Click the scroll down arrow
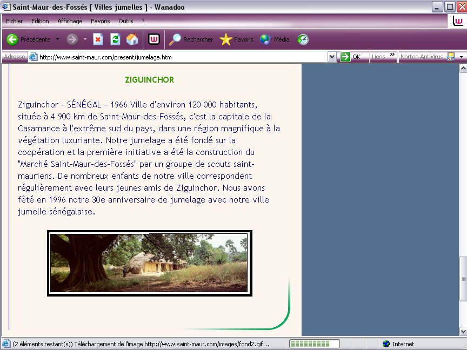467x350 pixels. pos(463,331)
